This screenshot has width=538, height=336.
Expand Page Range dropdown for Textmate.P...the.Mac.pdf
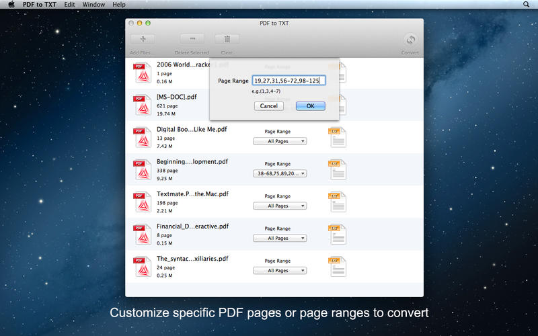(279, 206)
